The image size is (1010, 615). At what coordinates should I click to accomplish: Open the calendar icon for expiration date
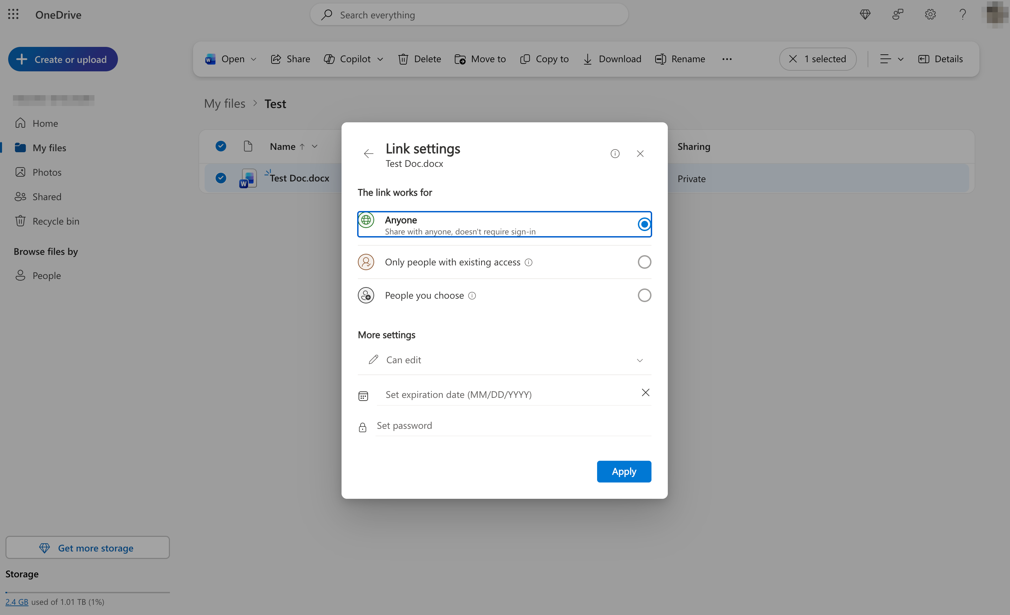[x=363, y=396]
